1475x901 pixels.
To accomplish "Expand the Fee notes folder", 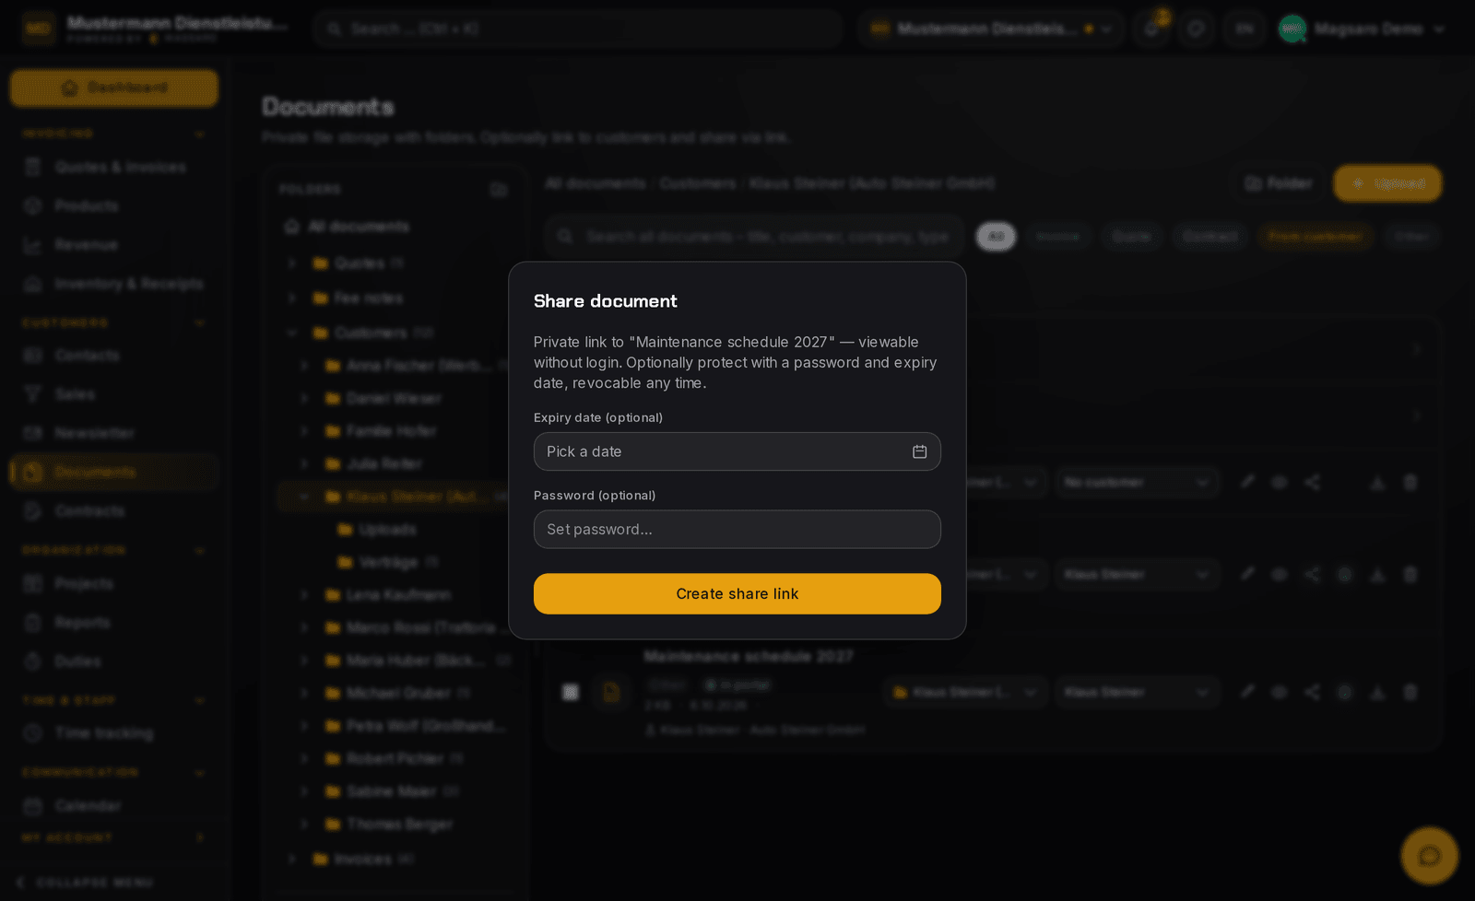I will tap(291, 298).
